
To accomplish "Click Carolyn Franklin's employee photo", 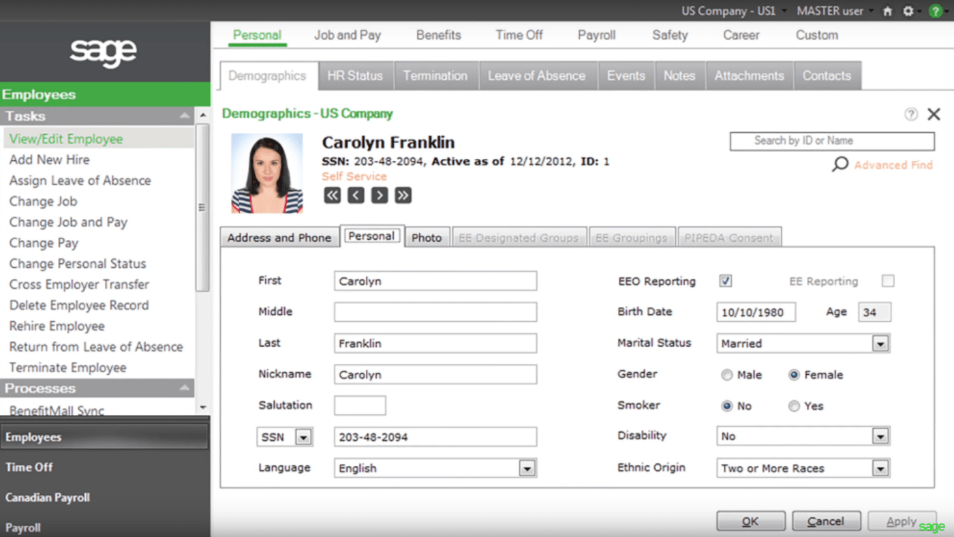I will point(267,173).
